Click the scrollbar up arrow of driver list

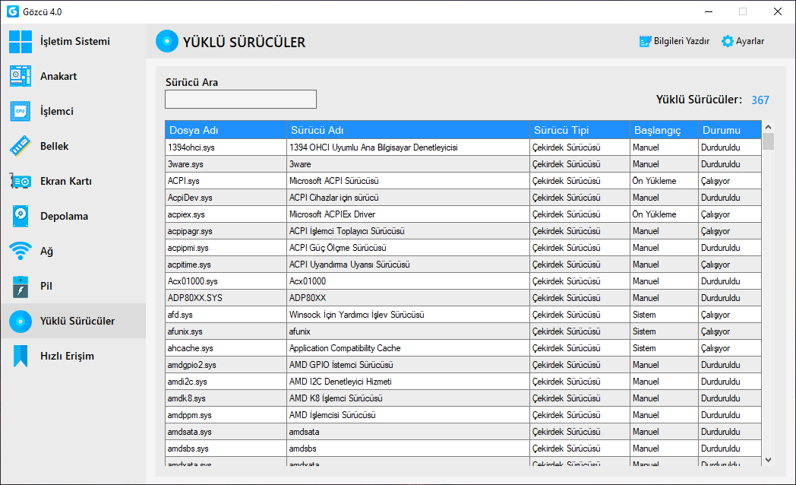(768, 127)
